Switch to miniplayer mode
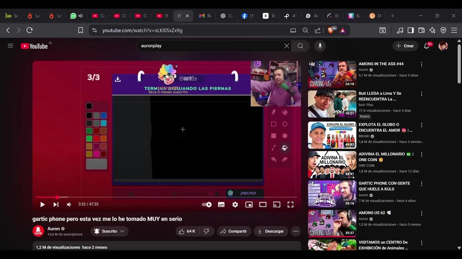This screenshot has height=259, width=462. coord(249,204)
